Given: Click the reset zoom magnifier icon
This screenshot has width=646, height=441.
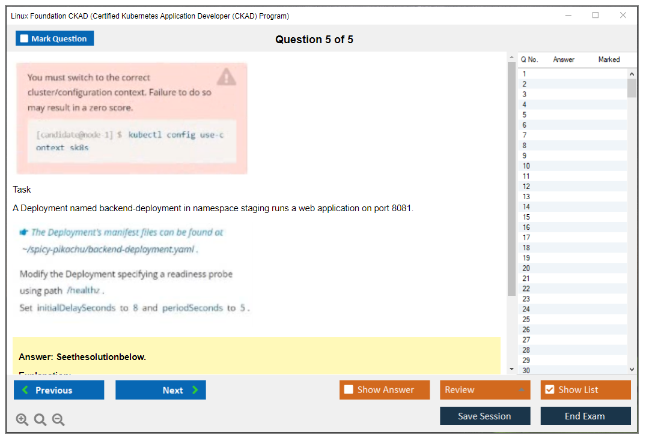Looking at the screenshot, I should tap(40, 420).
